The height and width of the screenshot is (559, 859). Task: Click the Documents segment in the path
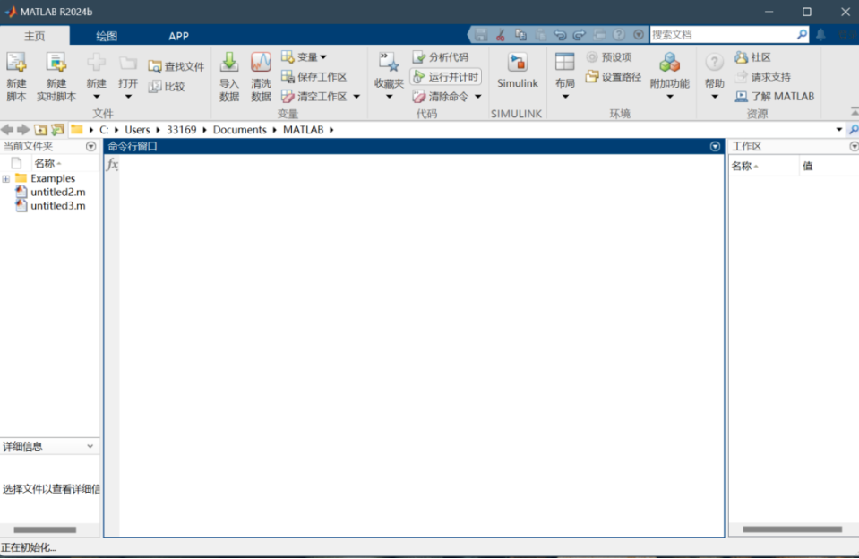click(x=239, y=129)
